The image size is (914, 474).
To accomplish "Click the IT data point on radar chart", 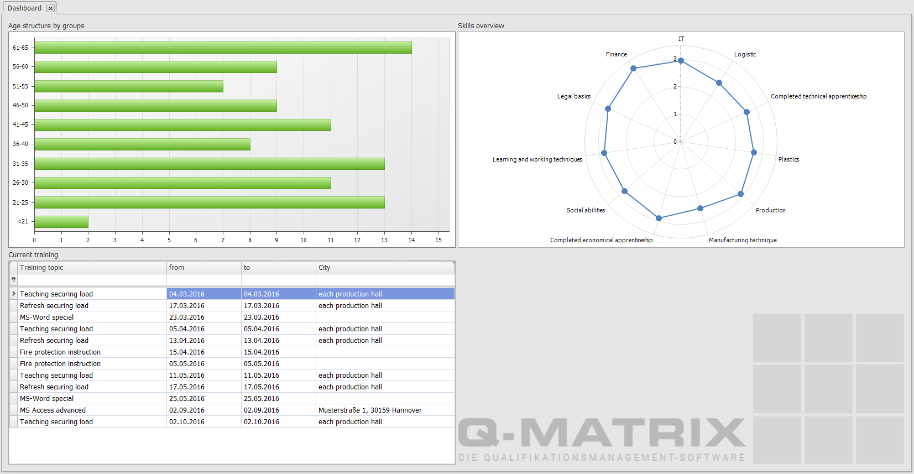I will pos(681,61).
